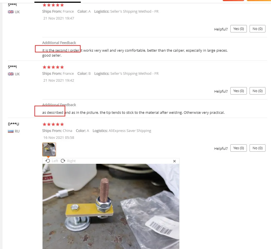The width and height of the screenshot is (271, 249).
Task: Click reviewer name D***U
Action: pyautogui.click(x=13, y=124)
